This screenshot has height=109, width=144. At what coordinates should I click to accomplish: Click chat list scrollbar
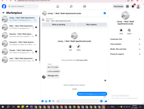click(x=39, y=39)
